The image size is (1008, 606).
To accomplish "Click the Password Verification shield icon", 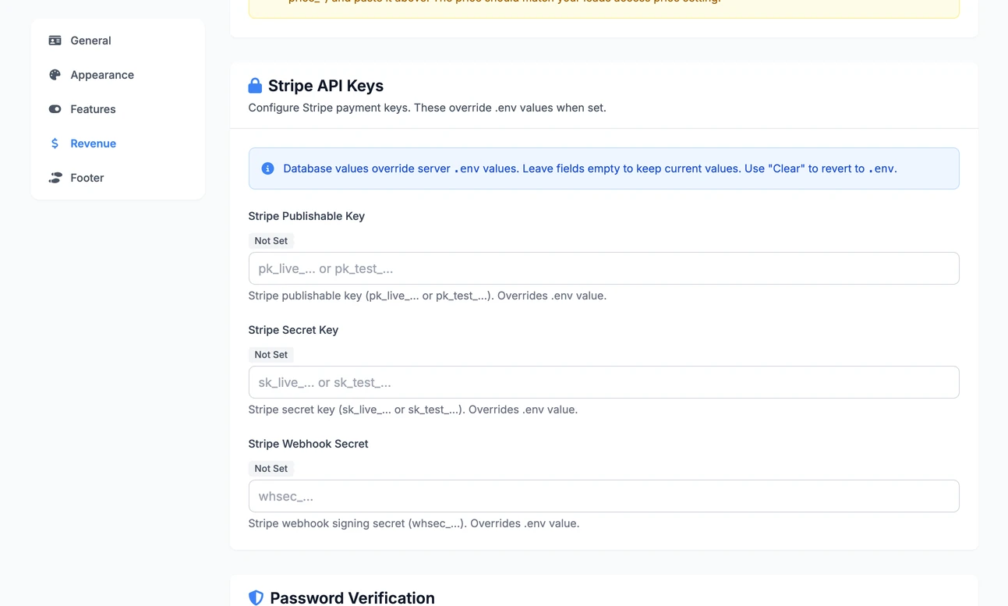I will tap(256, 598).
